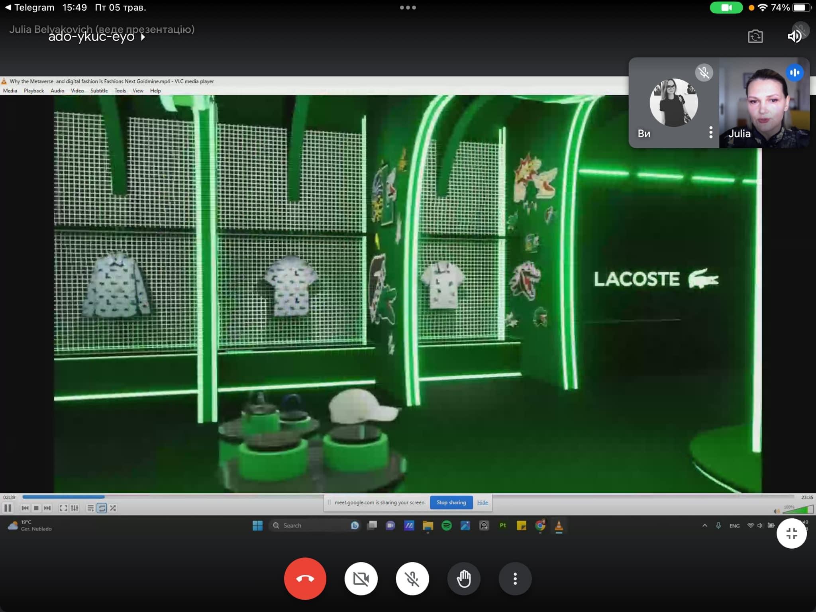Open Task View icon on taskbar
This screenshot has width=816, height=612.
pos(372,526)
